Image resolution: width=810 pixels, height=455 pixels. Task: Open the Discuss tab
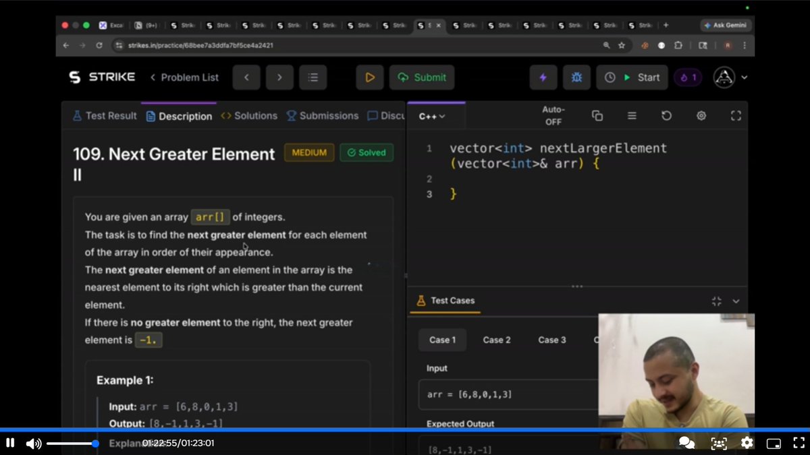386,116
